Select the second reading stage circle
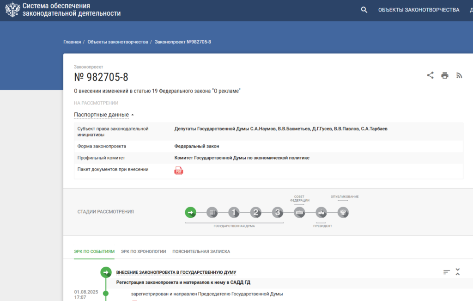This screenshot has height=301, width=473. coord(255,213)
